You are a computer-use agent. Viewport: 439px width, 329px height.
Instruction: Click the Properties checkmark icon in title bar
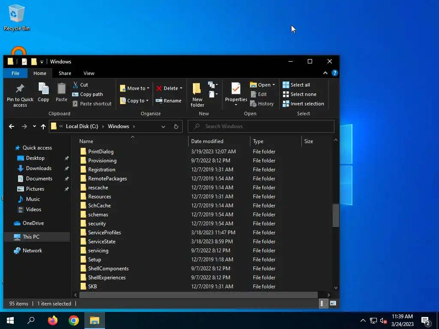click(x=24, y=62)
